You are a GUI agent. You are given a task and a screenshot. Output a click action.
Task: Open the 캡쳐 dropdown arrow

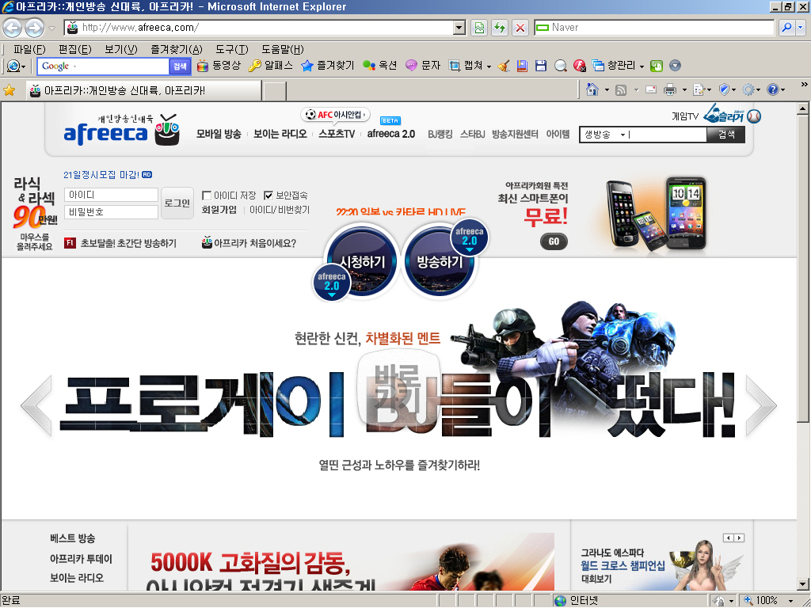(x=489, y=66)
